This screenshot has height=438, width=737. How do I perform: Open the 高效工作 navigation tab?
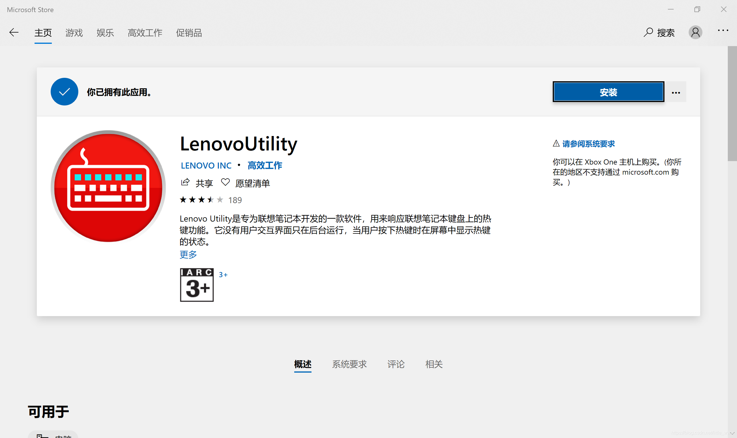(x=145, y=33)
